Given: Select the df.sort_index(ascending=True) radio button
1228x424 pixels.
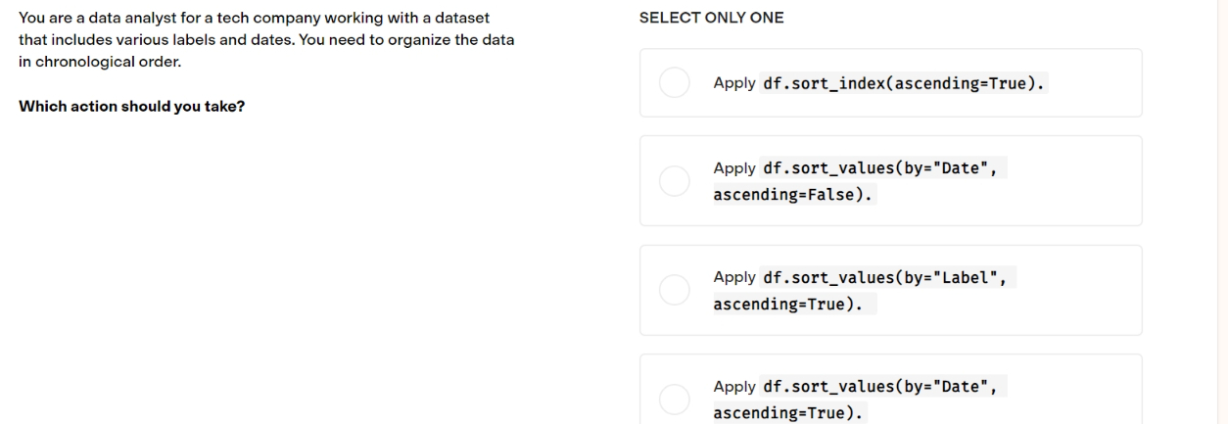Looking at the screenshot, I should (x=676, y=83).
